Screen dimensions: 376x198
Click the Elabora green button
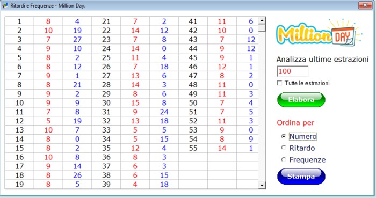tap(301, 100)
